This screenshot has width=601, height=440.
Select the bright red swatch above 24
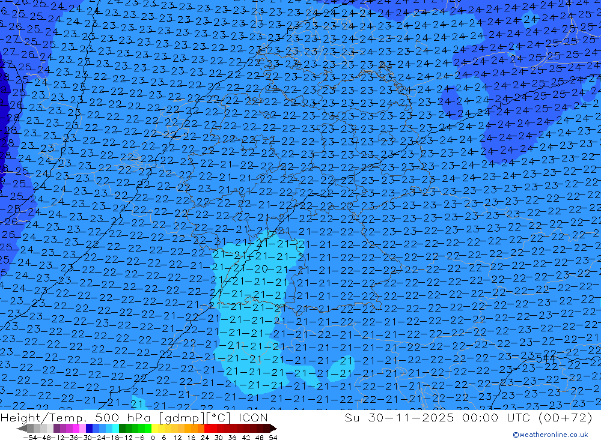[x=207, y=428]
